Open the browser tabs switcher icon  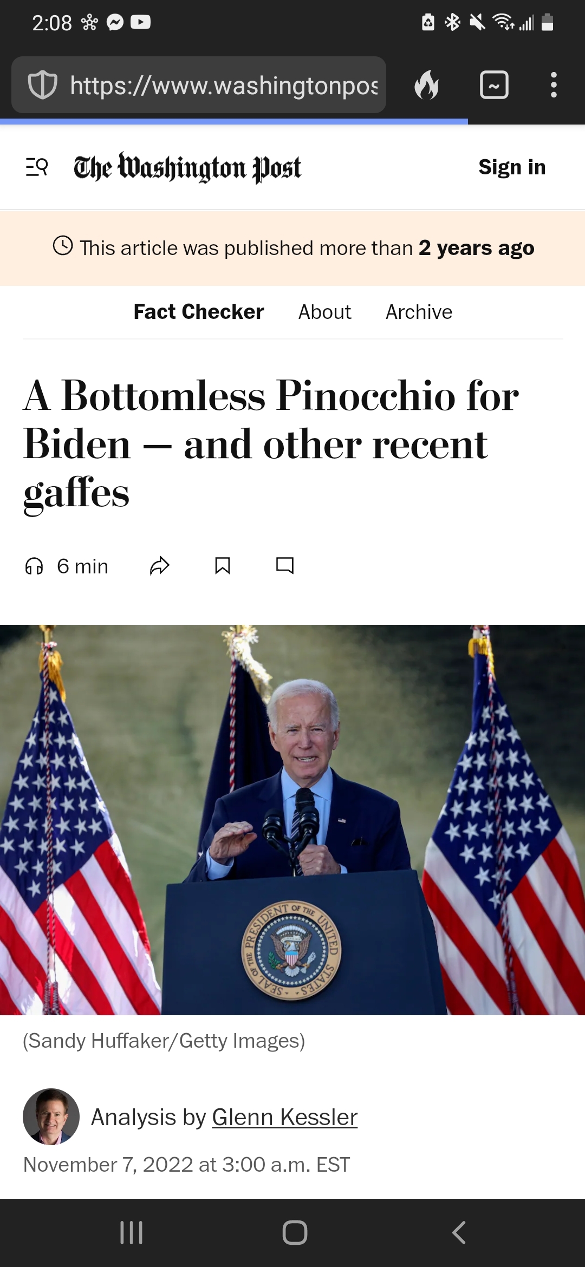(494, 85)
